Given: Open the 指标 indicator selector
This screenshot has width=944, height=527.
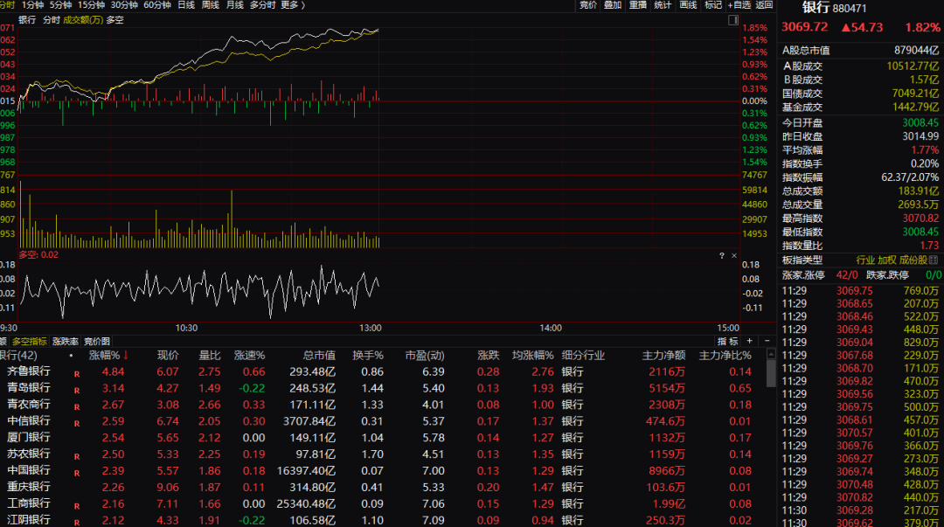Looking at the screenshot, I should (x=728, y=341).
